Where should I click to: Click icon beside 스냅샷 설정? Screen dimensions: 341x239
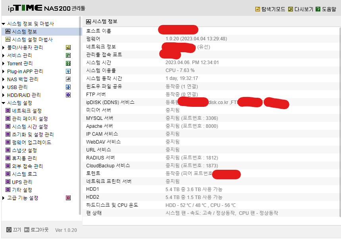pyautogui.click(x=8, y=150)
